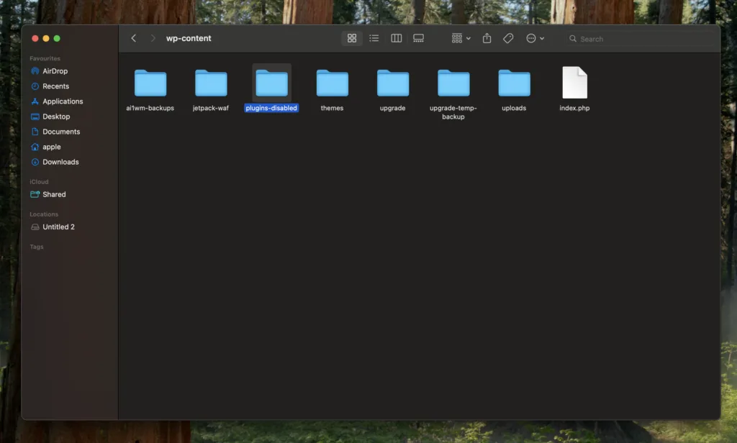Open the grouping options dropdown
Screen dimensions: 737x443
click(x=459, y=38)
